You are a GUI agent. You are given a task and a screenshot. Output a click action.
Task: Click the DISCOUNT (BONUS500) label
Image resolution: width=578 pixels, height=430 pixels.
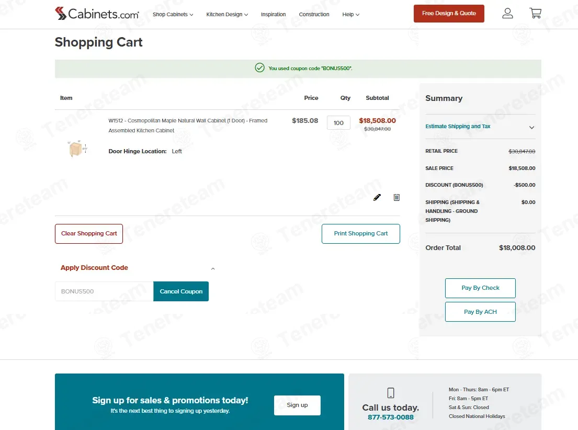click(454, 185)
